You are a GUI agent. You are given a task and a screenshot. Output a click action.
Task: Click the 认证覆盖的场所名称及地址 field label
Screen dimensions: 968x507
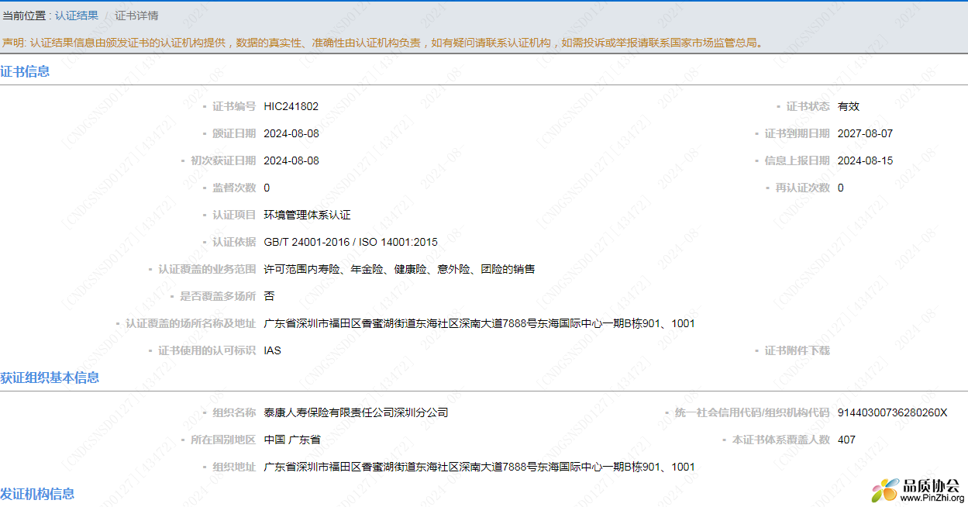[x=191, y=323]
